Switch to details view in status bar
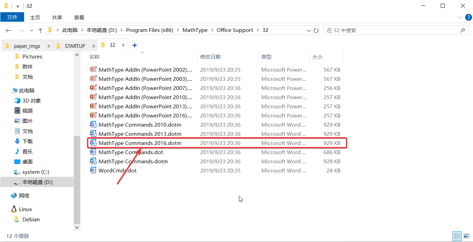473x242 pixels. pos(457,236)
